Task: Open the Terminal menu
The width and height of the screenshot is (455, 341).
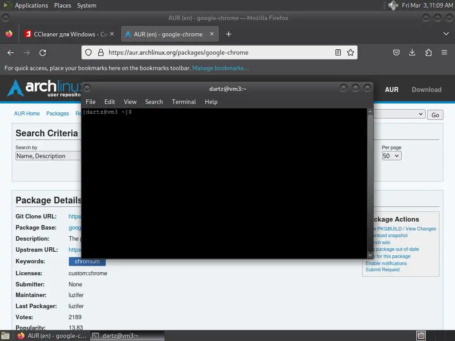Action: [184, 102]
